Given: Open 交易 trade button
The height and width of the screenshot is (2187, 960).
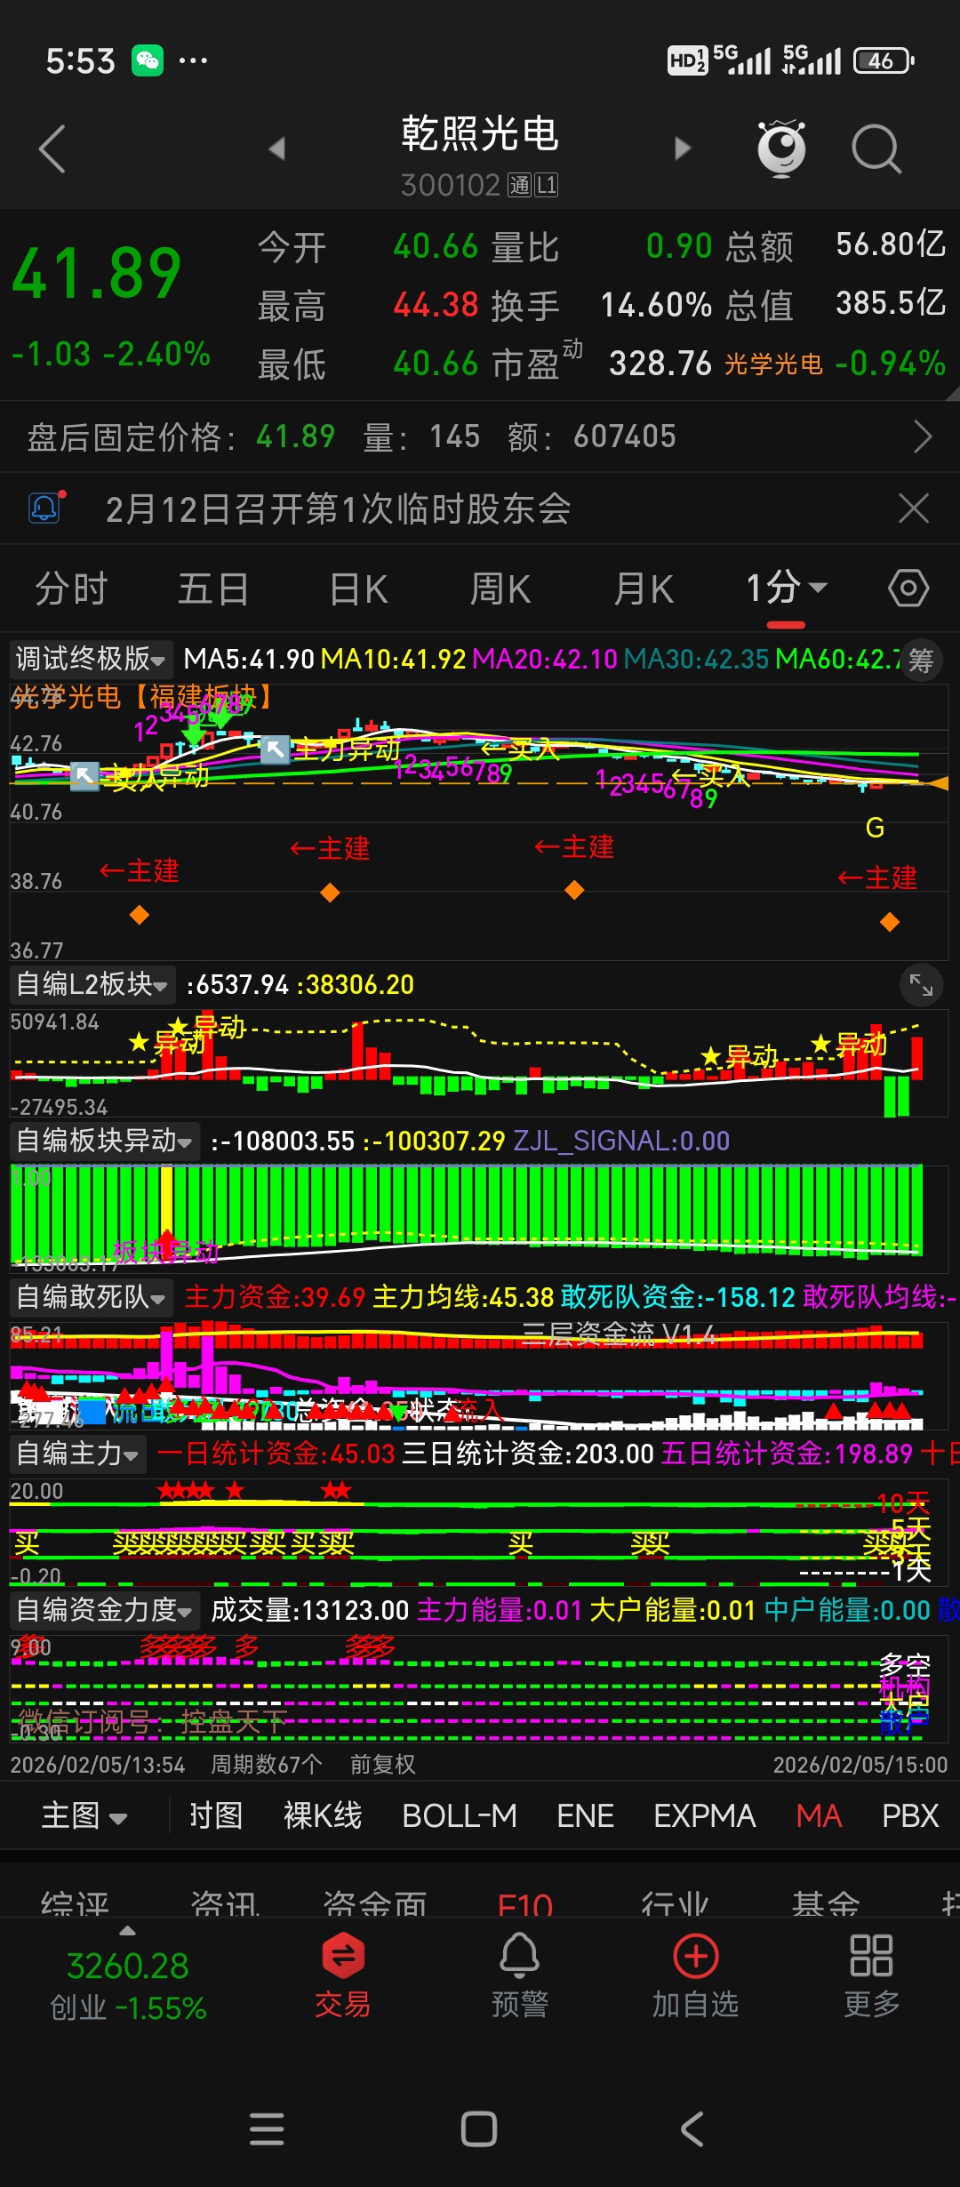Looking at the screenshot, I should point(342,1975).
